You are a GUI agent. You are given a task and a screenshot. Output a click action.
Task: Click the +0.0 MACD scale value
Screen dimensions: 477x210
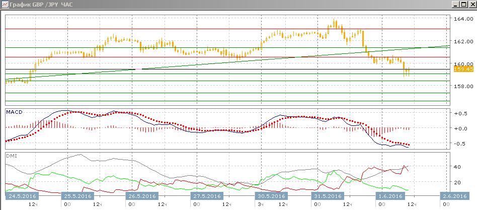[460, 128]
